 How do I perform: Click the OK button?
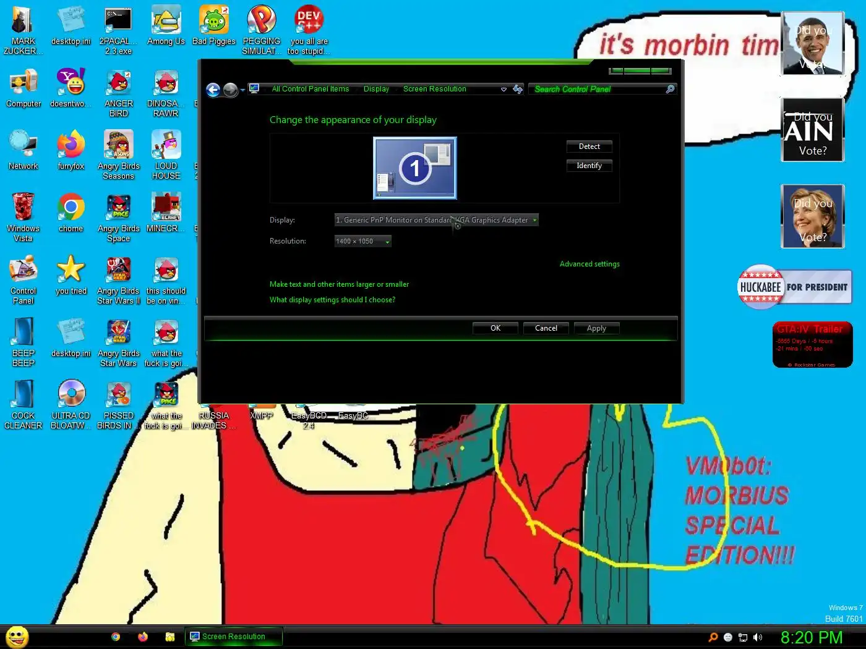(x=495, y=328)
